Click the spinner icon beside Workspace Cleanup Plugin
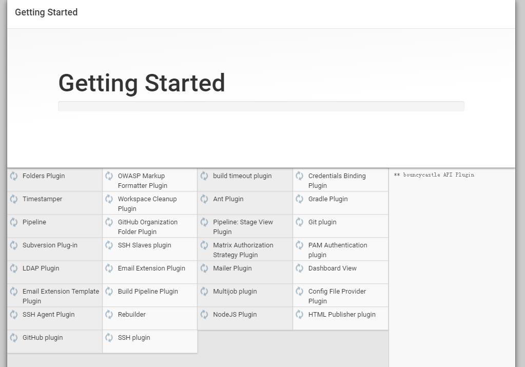525x367 pixels. coord(109,199)
